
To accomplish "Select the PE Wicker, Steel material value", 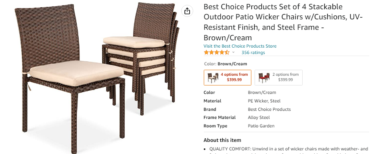I will 264,101.
